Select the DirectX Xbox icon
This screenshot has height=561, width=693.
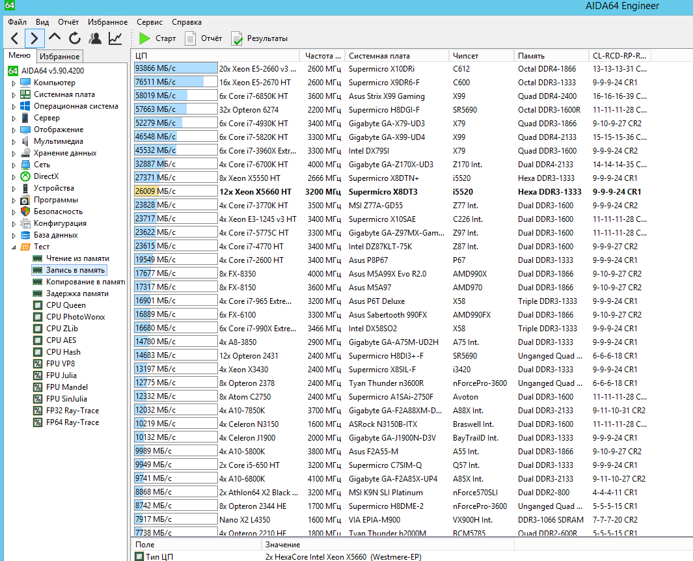pyautogui.click(x=25, y=176)
